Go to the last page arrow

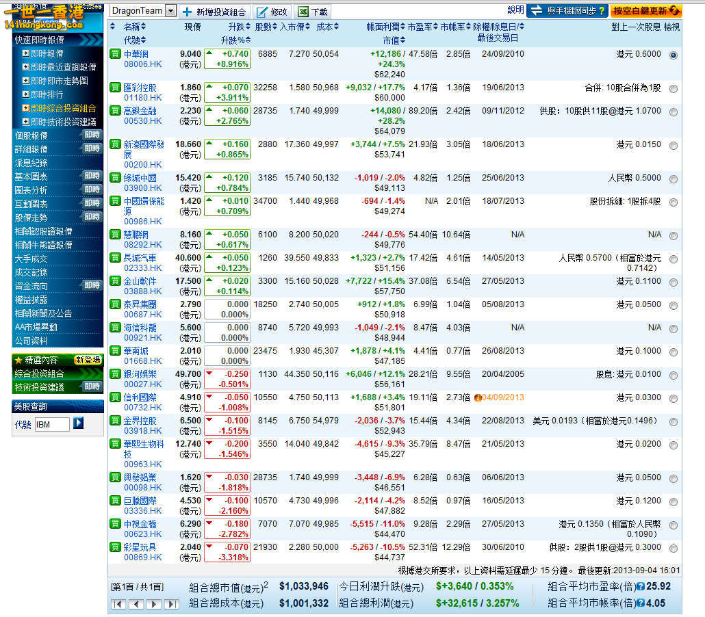coord(171,604)
